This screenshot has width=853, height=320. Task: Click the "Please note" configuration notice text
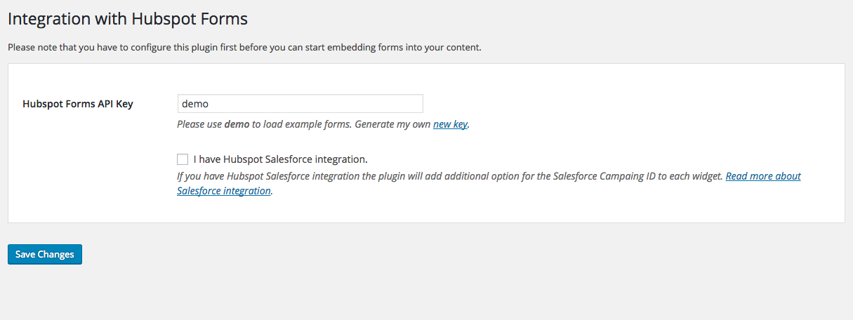pos(244,48)
